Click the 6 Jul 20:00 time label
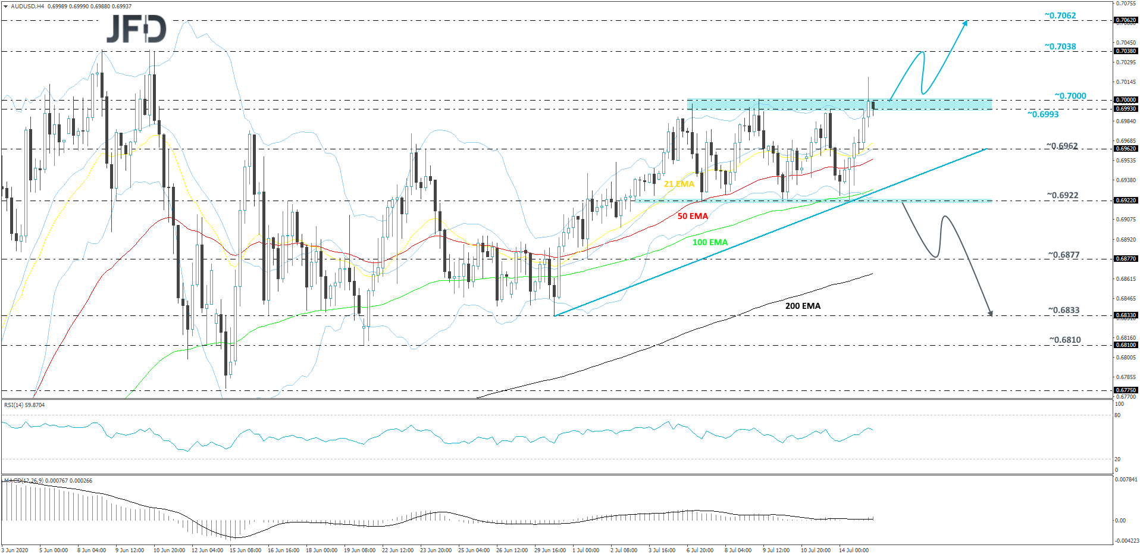 700,550
